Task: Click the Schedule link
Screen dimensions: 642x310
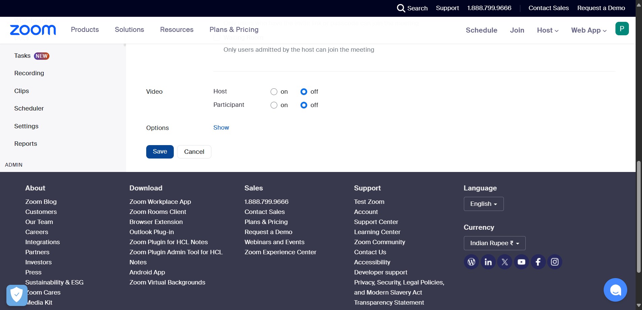Action: 481,30
